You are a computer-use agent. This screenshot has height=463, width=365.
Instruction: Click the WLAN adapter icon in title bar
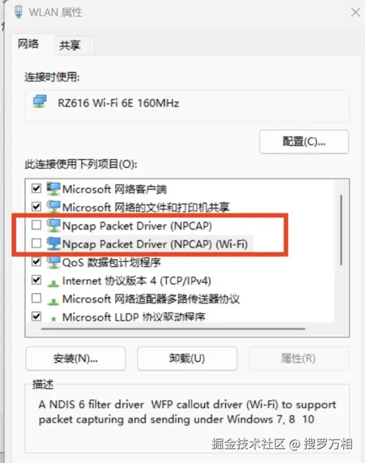pyautogui.click(x=18, y=12)
